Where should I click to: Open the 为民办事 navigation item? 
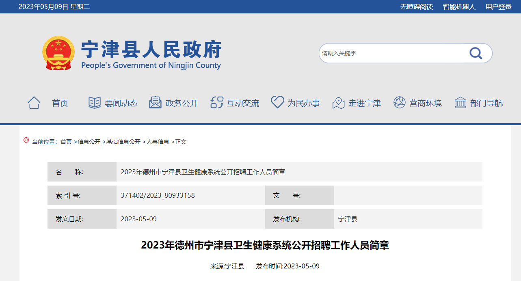[304, 103]
